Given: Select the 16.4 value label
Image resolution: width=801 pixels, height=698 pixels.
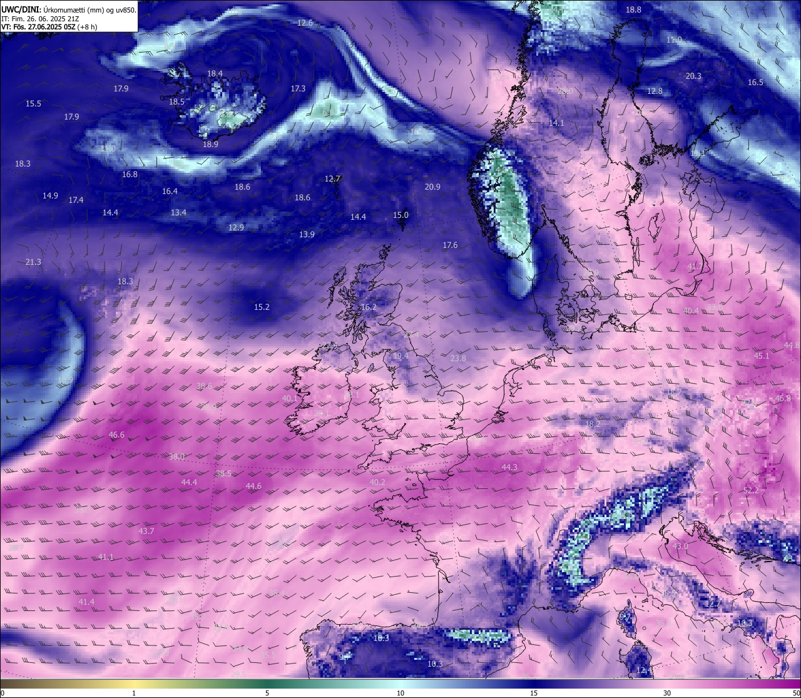Looking at the screenshot, I should (170, 192).
